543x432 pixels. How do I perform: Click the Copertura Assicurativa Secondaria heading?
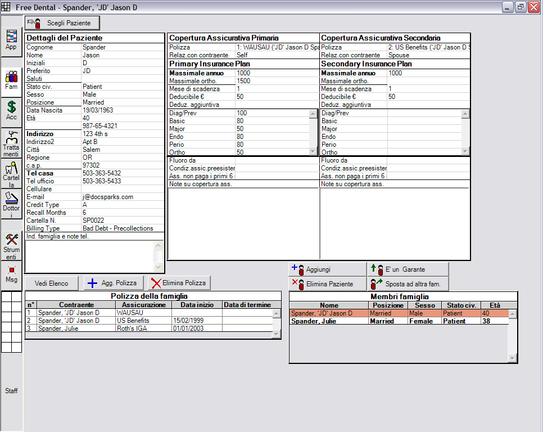[x=381, y=38]
